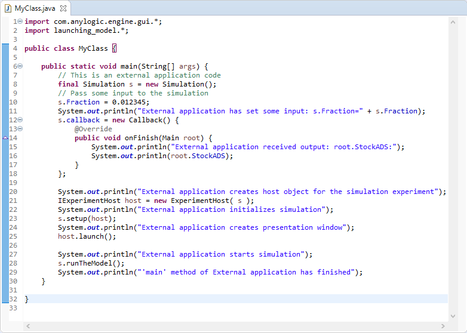467x333 pixels.
Task: Select the MyClass.java tab label
Action: pos(35,8)
